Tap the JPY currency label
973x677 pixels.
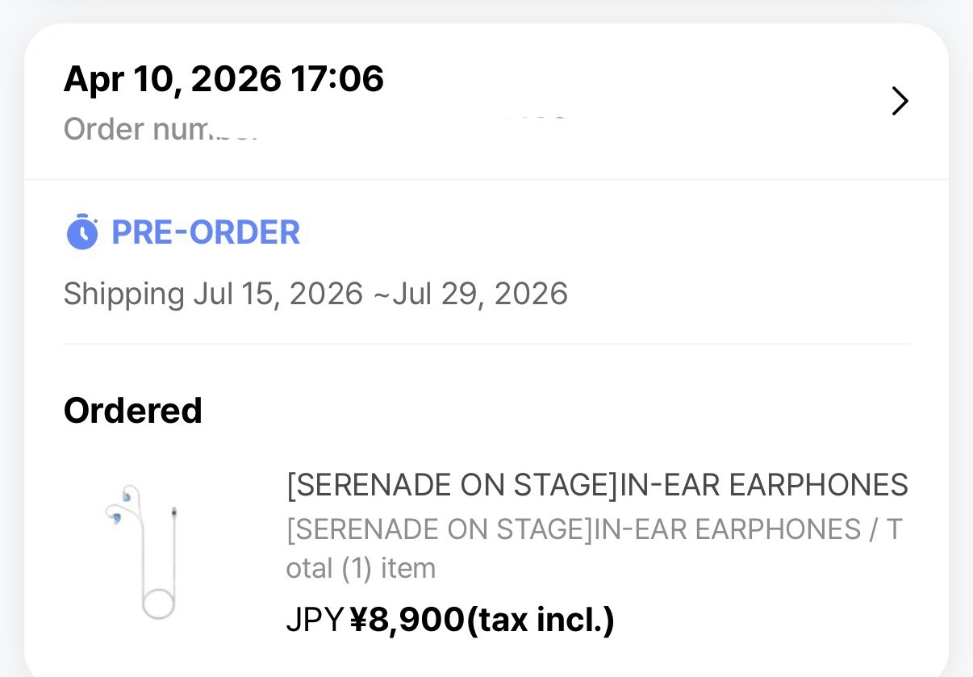[315, 620]
